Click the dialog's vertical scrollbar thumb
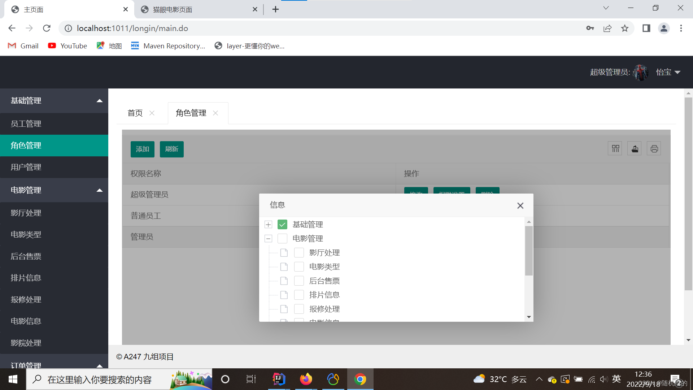693x390 pixels. [529, 251]
